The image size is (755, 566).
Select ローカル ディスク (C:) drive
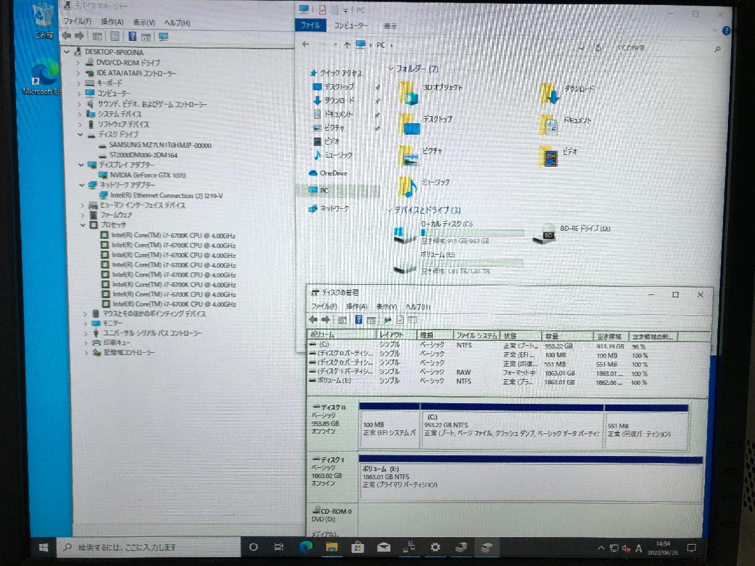point(459,232)
